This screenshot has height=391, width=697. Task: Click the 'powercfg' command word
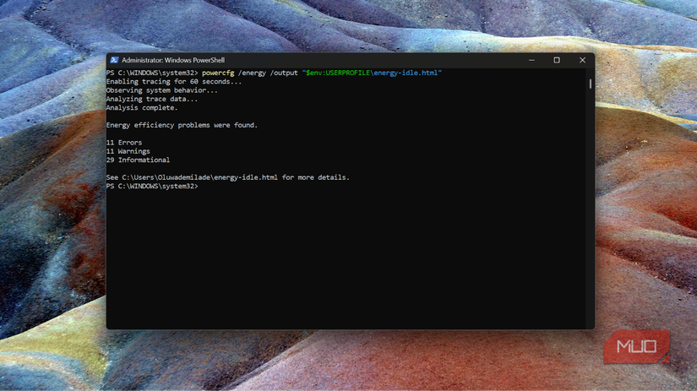click(x=218, y=73)
